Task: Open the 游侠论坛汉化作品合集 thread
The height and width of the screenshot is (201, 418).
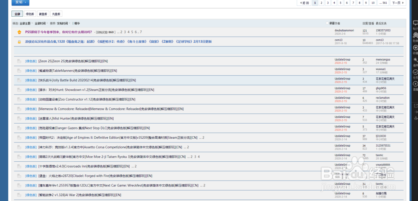Action: pyautogui.click(x=118, y=42)
